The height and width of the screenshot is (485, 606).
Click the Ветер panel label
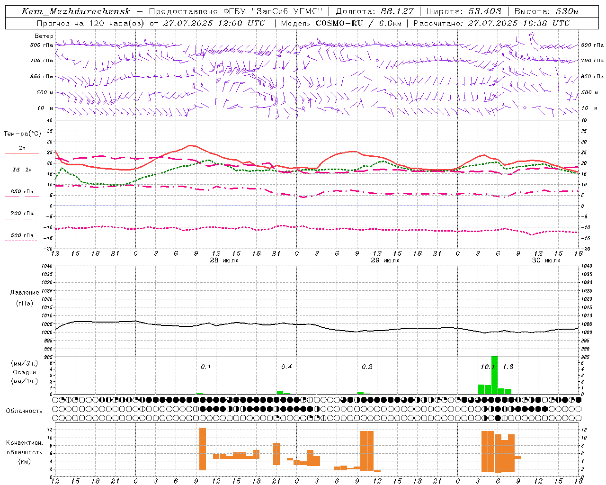(x=44, y=36)
